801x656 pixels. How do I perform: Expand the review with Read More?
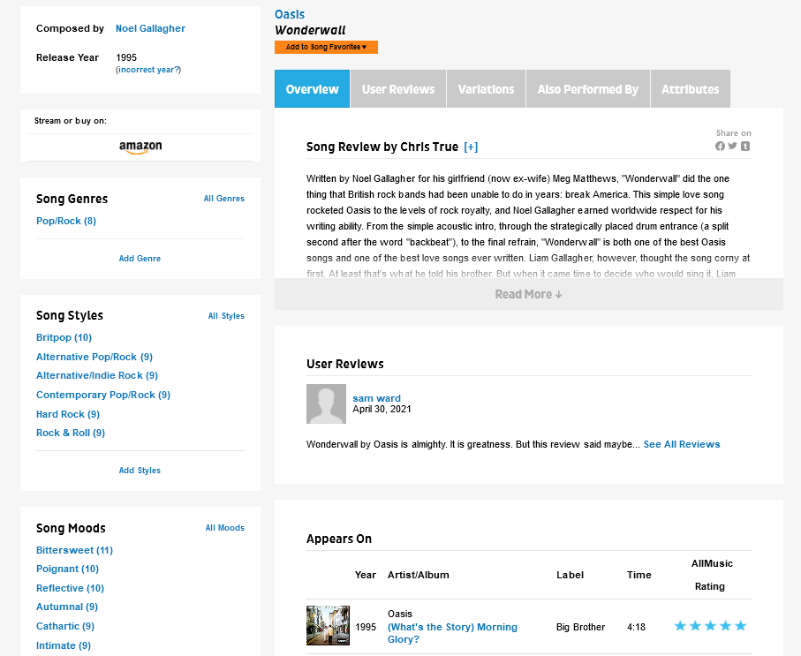coord(528,294)
